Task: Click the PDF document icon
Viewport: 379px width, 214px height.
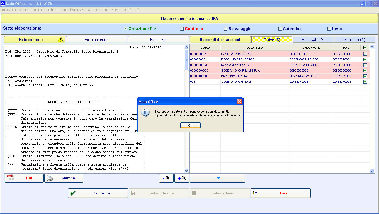Action: pyautogui.click(x=11, y=178)
